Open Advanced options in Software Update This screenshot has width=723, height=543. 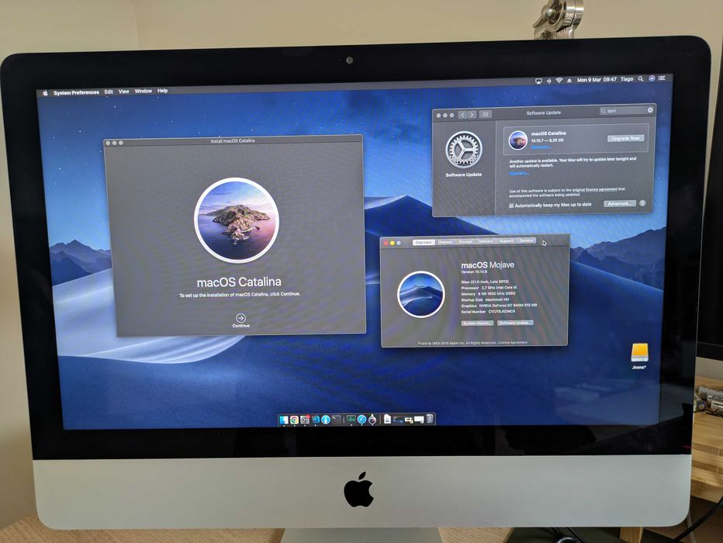pyautogui.click(x=620, y=203)
